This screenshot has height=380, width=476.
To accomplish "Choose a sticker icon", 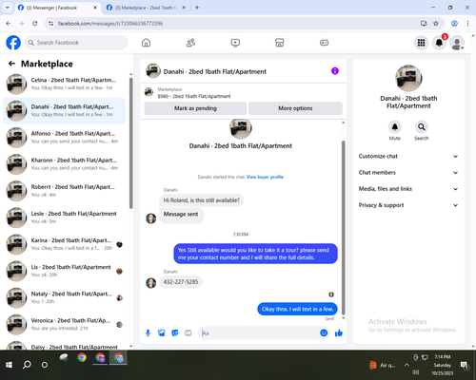I will (175, 332).
